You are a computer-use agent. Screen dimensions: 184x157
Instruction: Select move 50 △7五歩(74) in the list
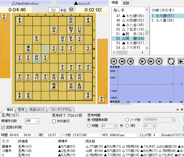[129, 29]
